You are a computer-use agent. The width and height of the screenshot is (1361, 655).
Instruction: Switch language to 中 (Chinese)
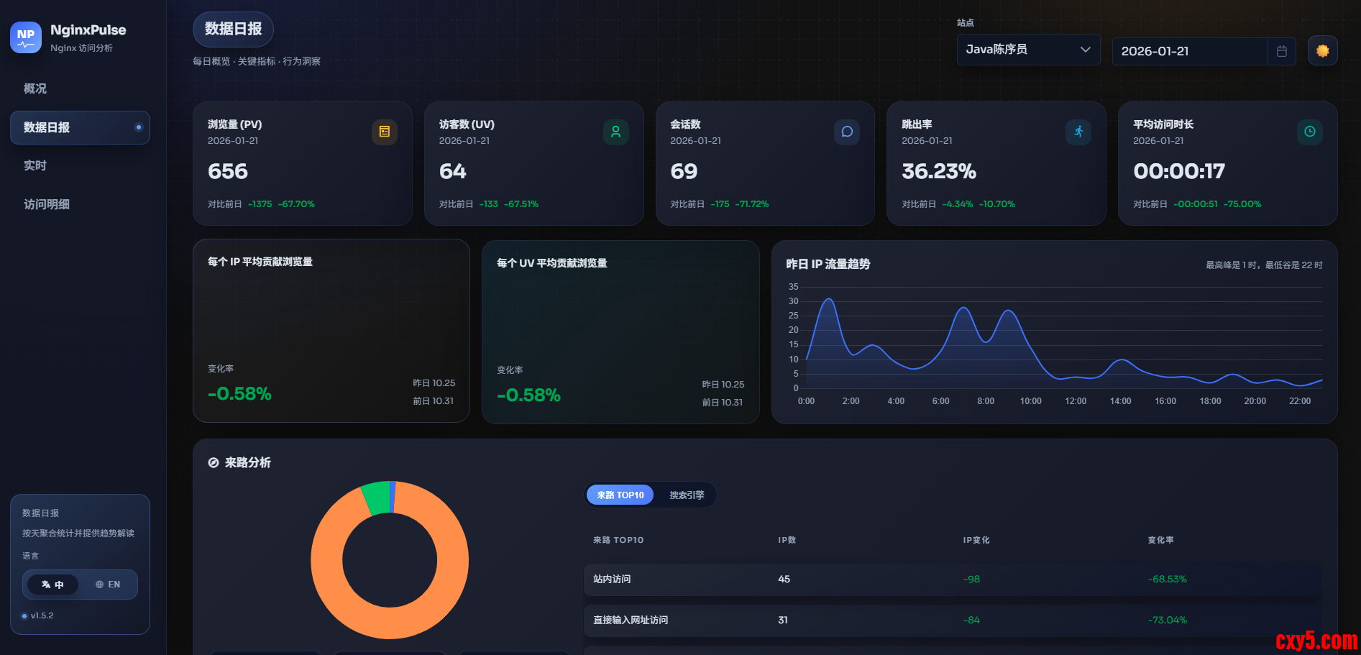pos(52,585)
